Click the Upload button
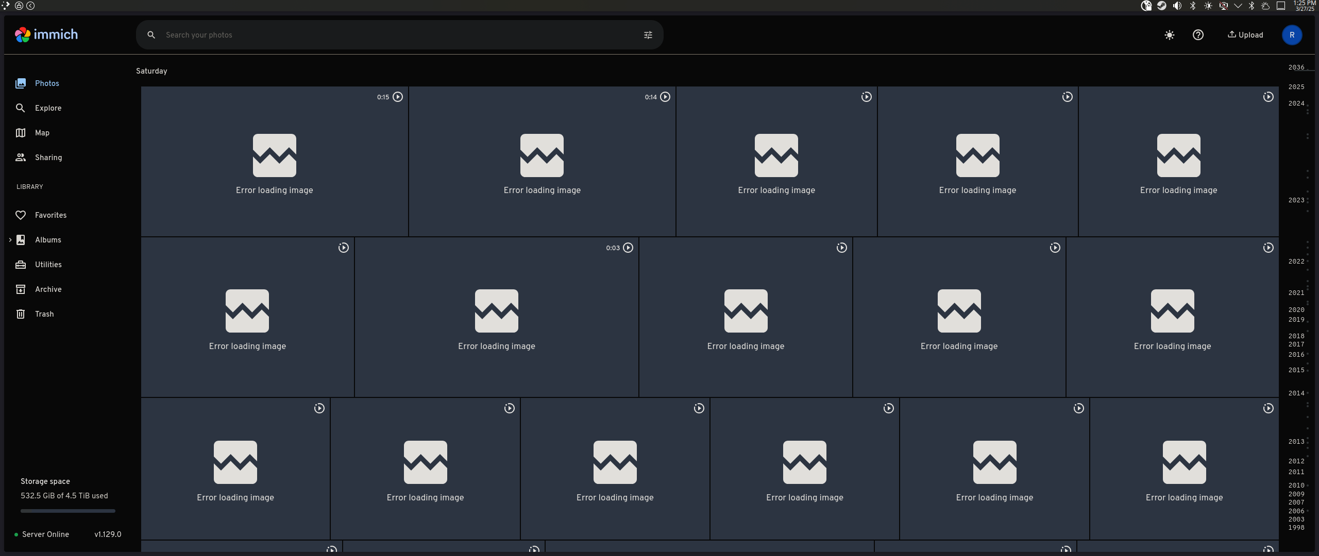 coord(1245,35)
